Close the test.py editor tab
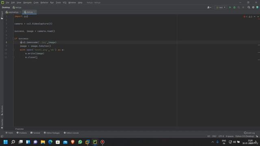The image size is (260, 146). tap(35, 12)
